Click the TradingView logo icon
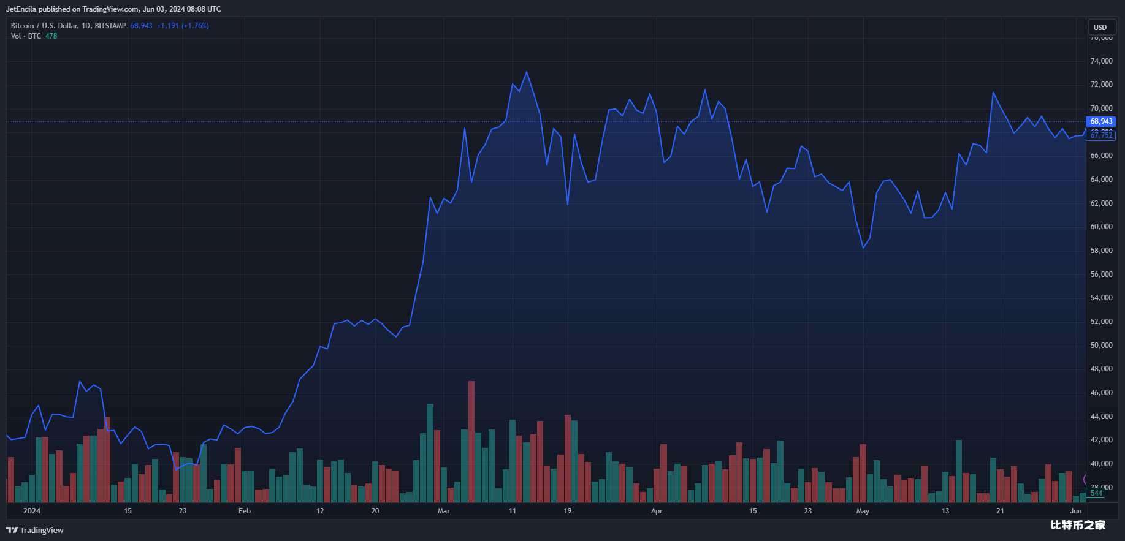The width and height of the screenshot is (1125, 541). pos(12,530)
